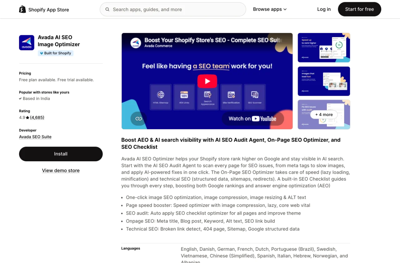Click the Boost AEO & AI search headline
Viewport: 400px width, 263px height.
pos(231,144)
